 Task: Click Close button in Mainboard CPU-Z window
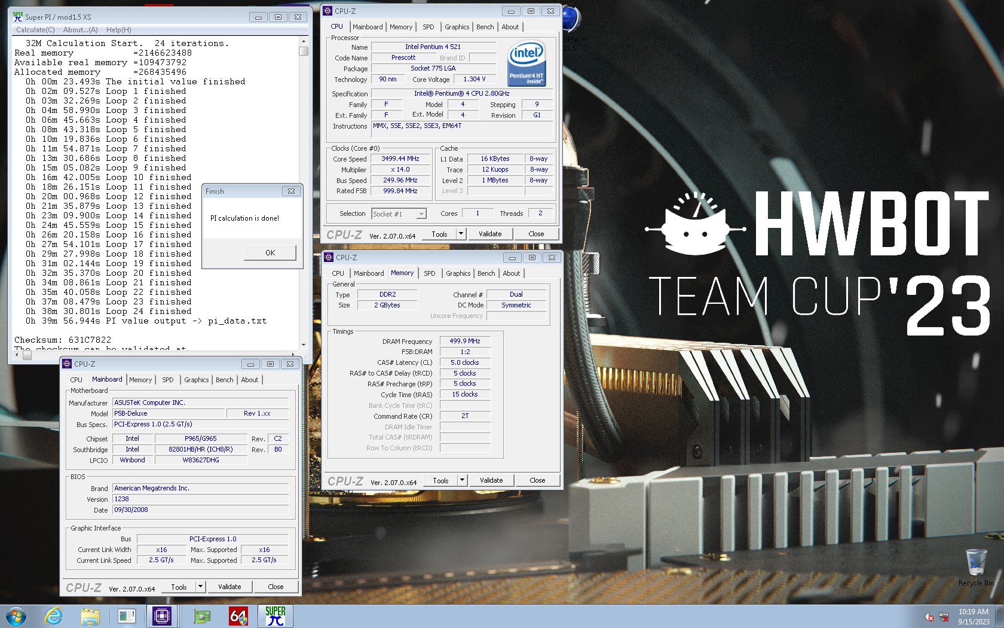pos(276,587)
